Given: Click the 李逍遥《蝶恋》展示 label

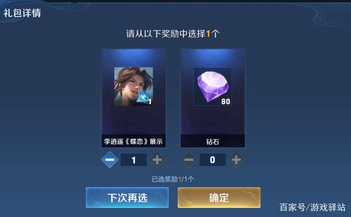Looking at the screenshot, I should [133, 141].
